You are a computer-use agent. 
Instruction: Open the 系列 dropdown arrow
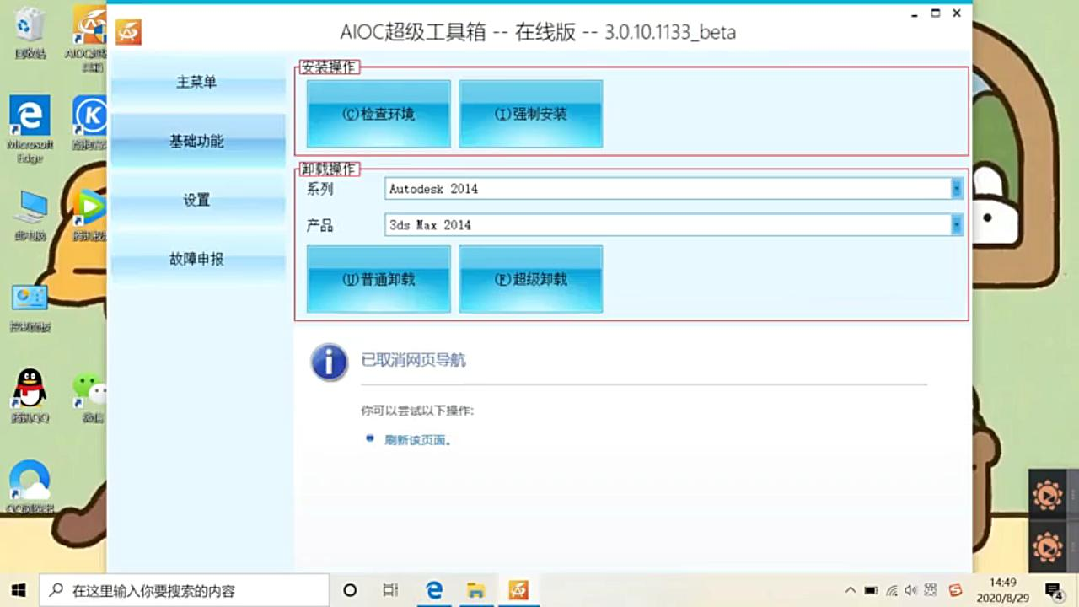point(957,189)
